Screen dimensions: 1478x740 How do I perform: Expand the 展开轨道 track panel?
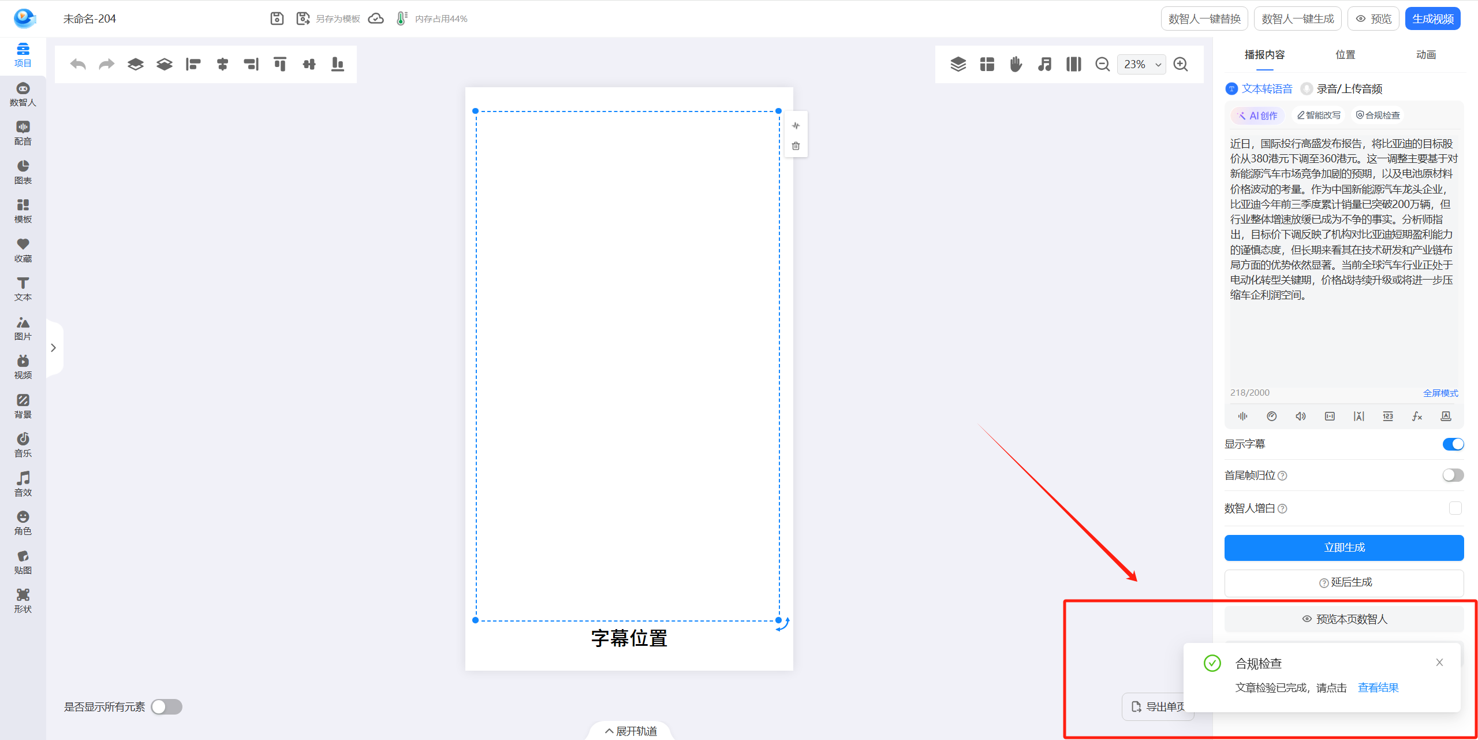pyautogui.click(x=630, y=731)
